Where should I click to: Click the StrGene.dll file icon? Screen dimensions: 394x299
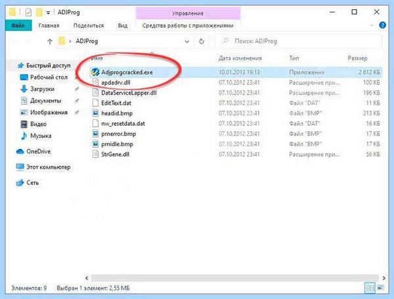coord(95,154)
